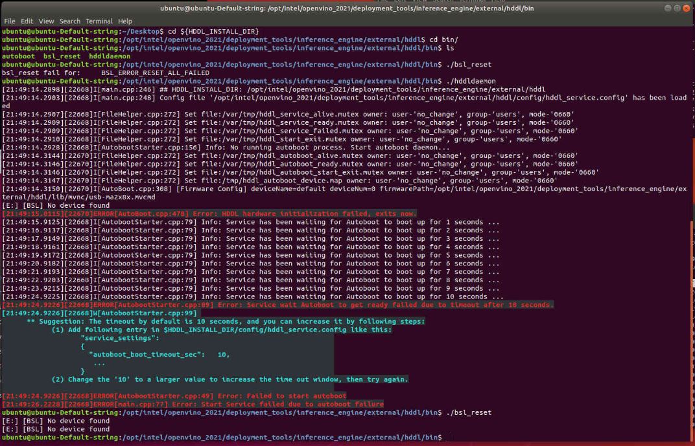
Task: Click the '** Suggestion: The timeout by default' line
Action: 226,321
